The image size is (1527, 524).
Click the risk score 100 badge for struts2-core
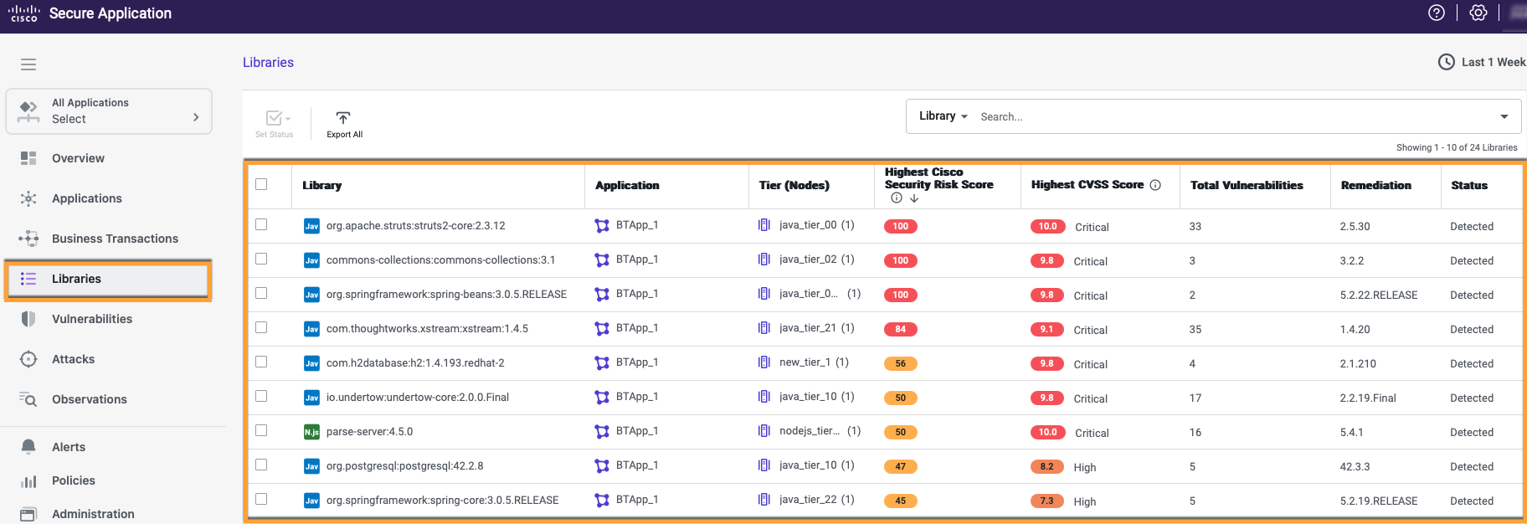click(901, 226)
